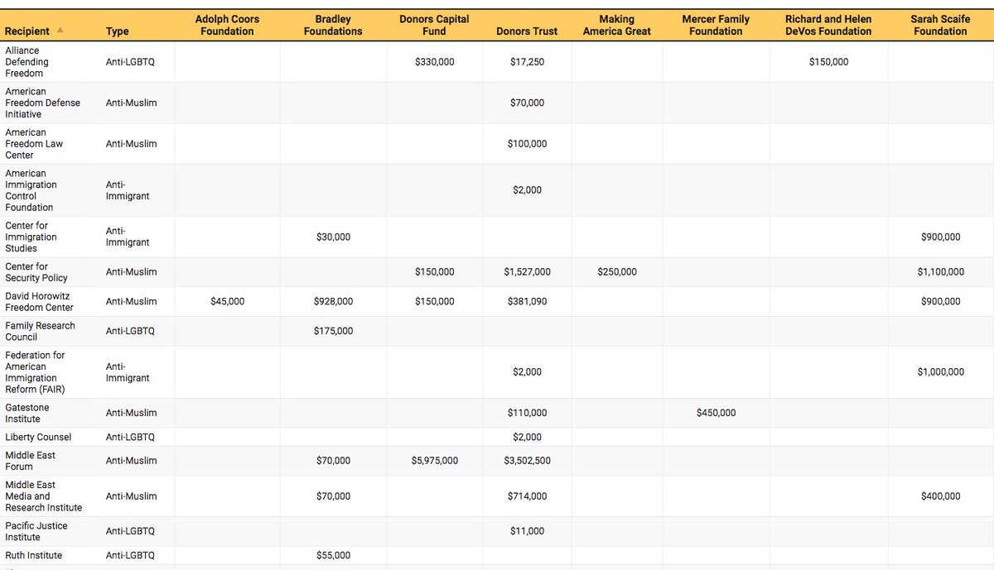Select the Alliance Defending Freedom row name
994x570 pixels.
pos(27,62)
